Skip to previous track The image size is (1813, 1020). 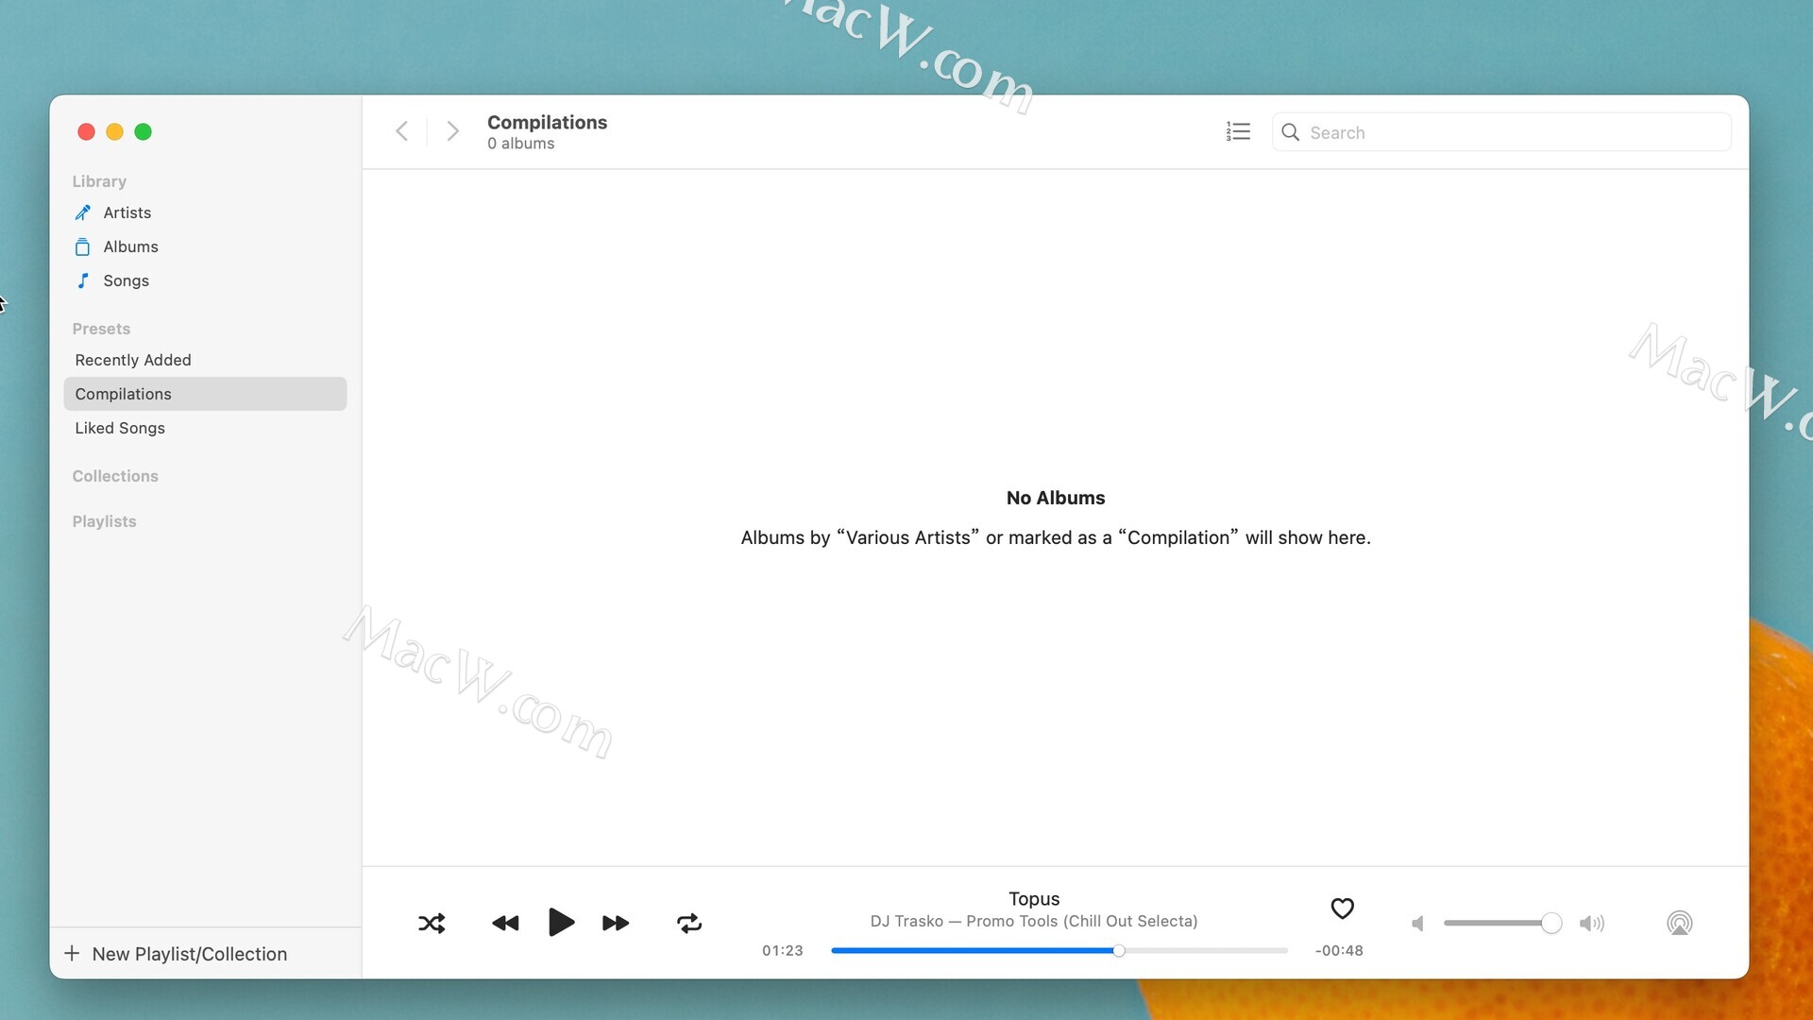[505, 923]
